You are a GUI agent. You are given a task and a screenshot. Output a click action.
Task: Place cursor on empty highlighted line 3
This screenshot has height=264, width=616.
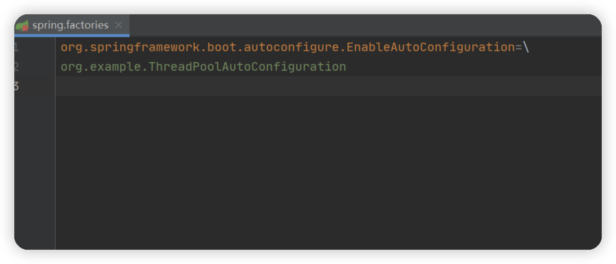click(278, 86)
